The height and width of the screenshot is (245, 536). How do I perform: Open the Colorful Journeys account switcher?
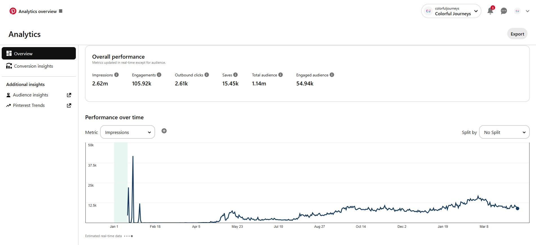451,11
